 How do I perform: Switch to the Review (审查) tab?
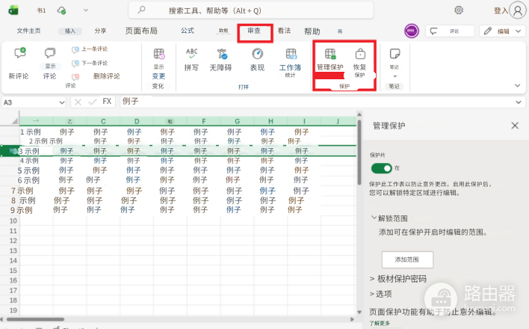click(x=254, y=31)
